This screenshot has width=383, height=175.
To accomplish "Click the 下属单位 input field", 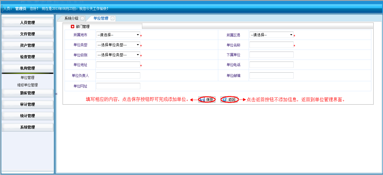I will click(271, 55).
